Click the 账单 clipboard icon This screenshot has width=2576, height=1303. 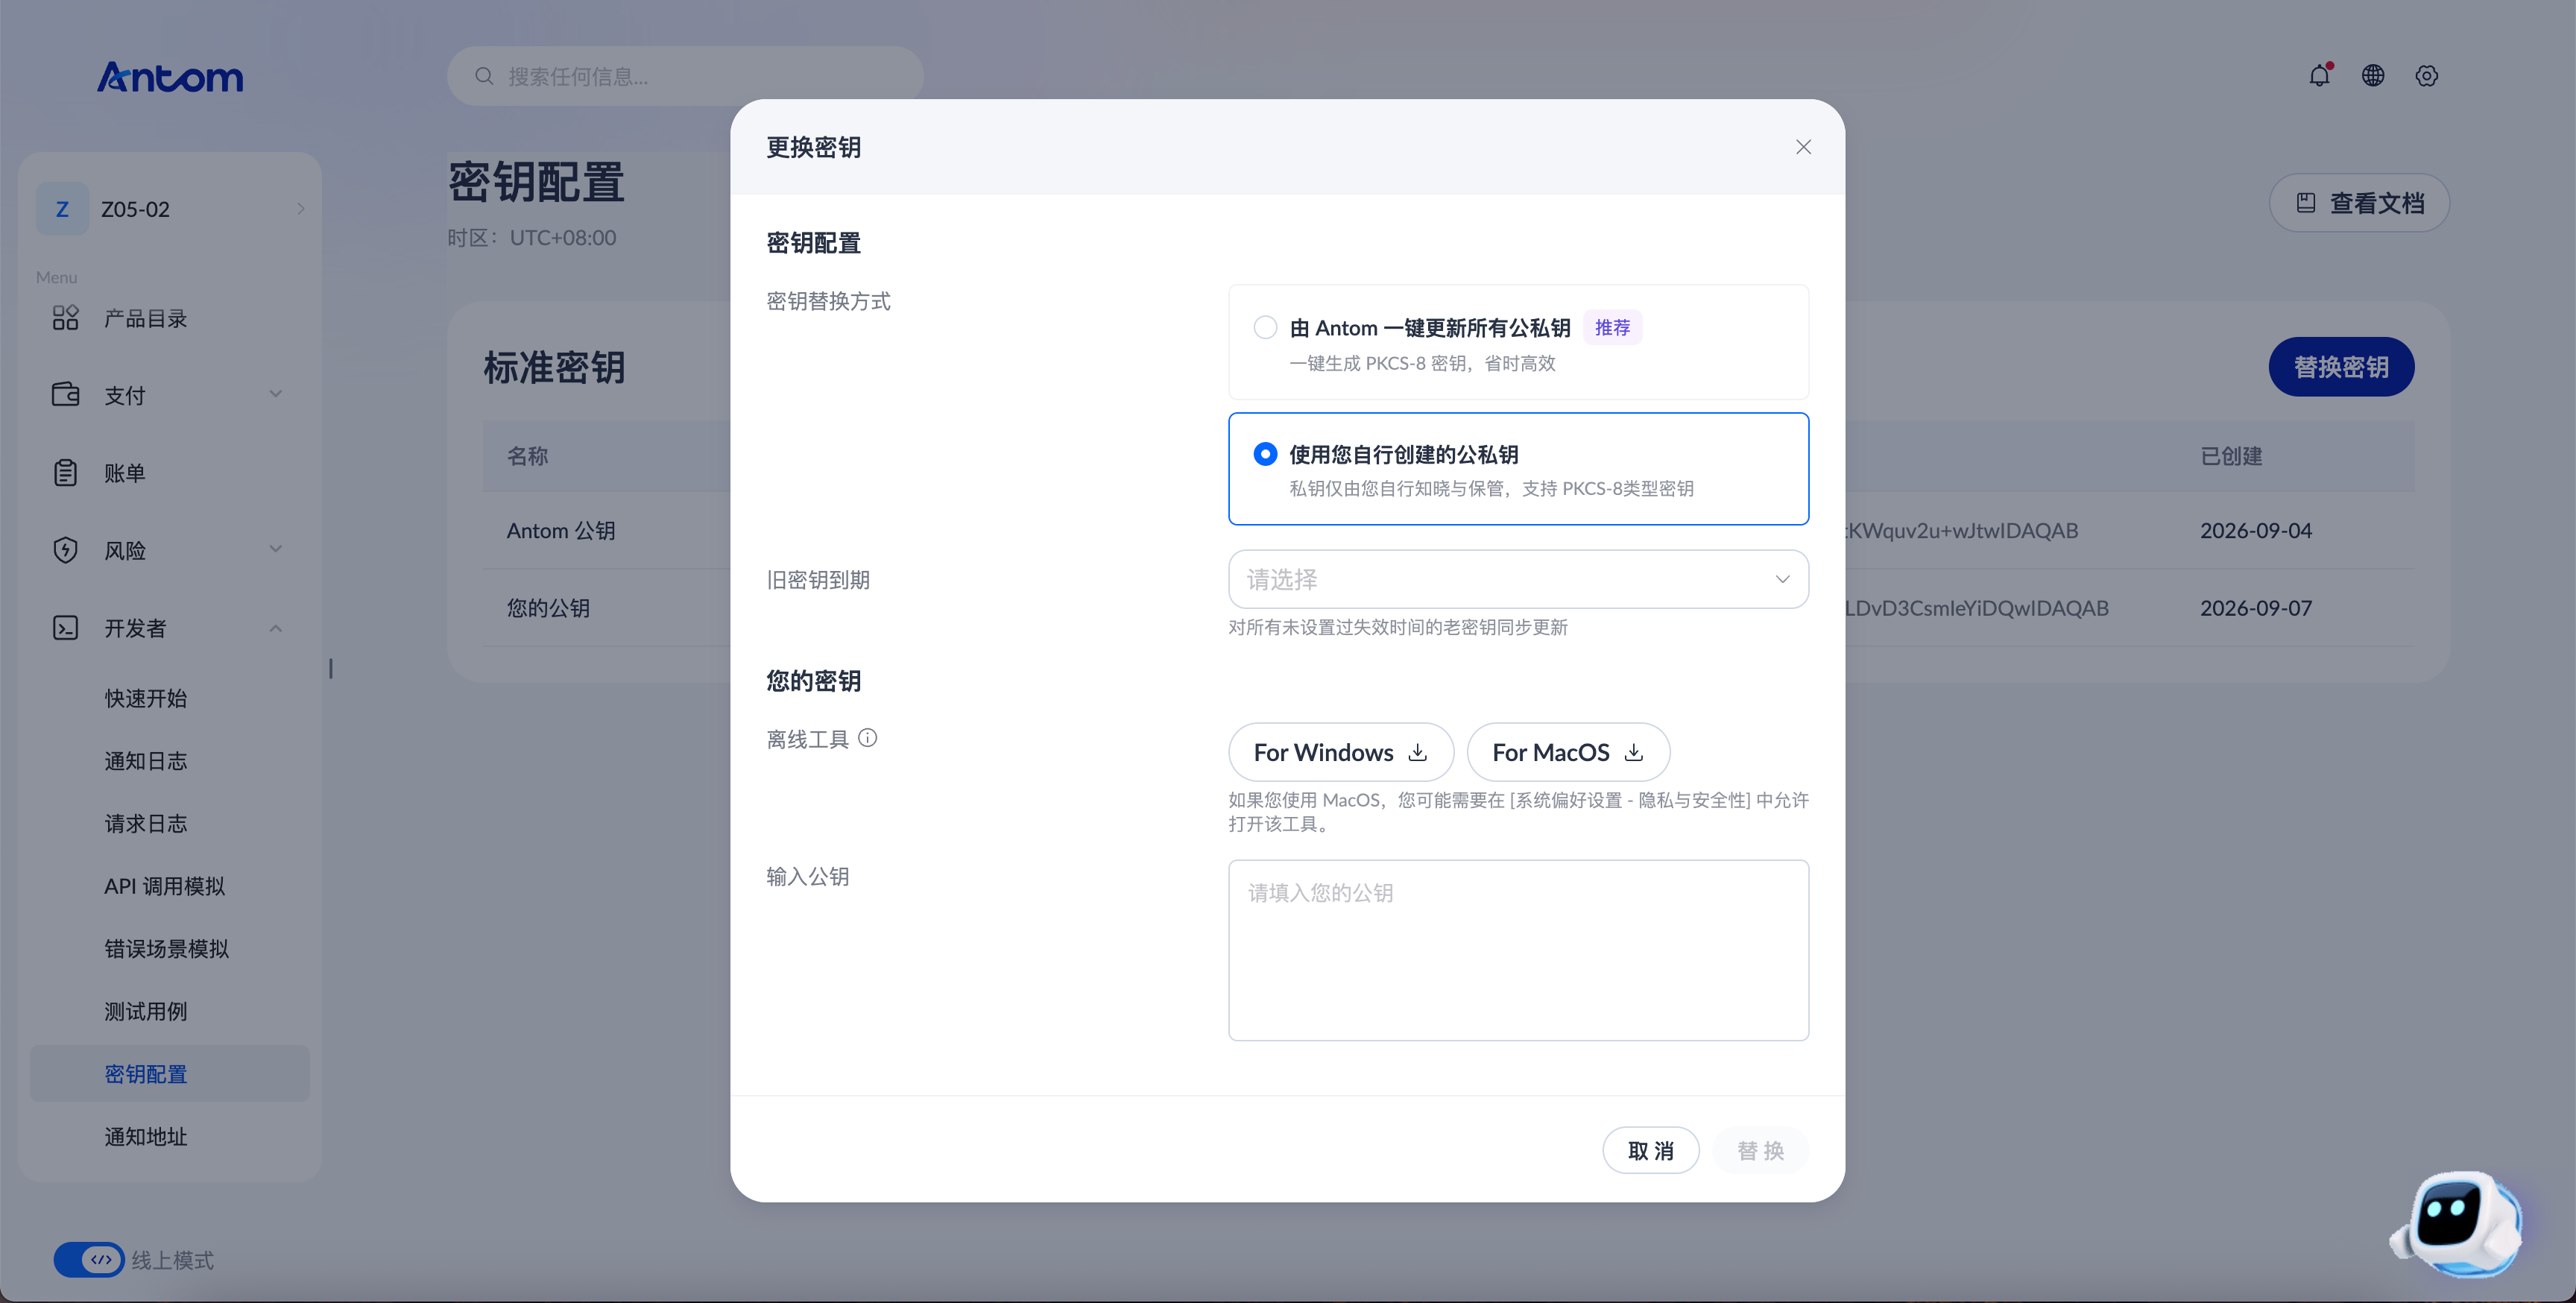point(66,473)
